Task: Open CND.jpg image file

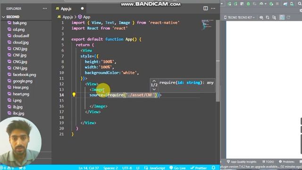Action: pos(20,49)
